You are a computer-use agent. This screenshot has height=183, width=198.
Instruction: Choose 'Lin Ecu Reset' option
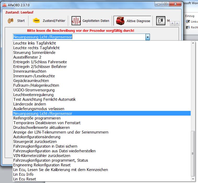(x=25, y=179)
